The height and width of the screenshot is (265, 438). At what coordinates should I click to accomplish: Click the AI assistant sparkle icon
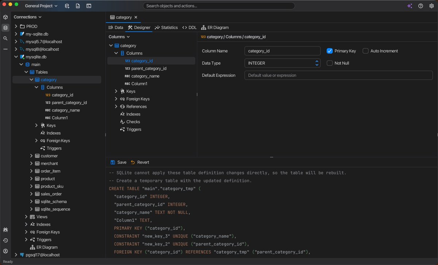click(x=410, y=6)
